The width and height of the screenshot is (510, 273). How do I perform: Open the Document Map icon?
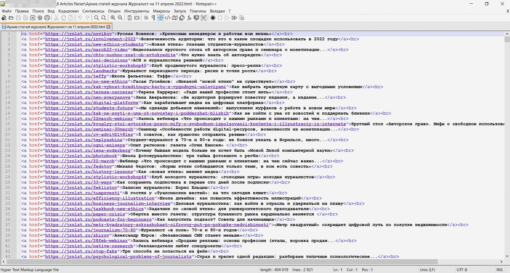pos(175,18)
